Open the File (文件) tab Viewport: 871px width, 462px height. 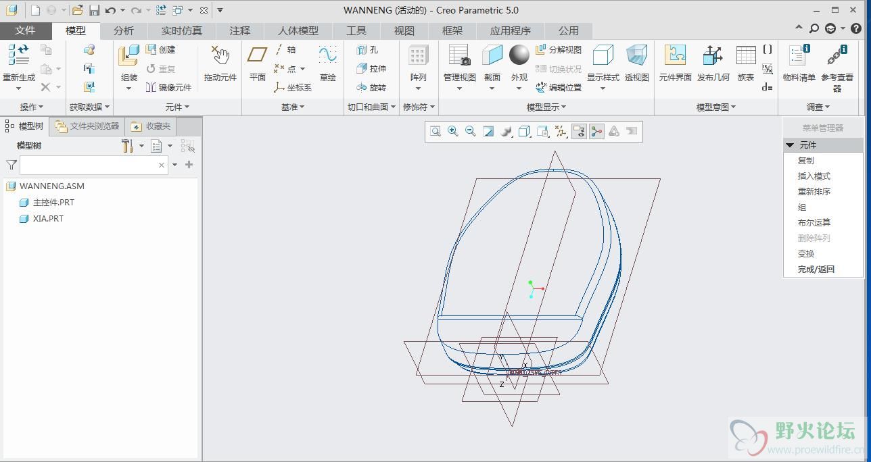pos(25,30)
